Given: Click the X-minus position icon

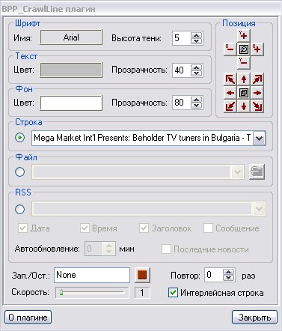Looking at the screenshot, I should pyautogui.click(x=230, y=49).
